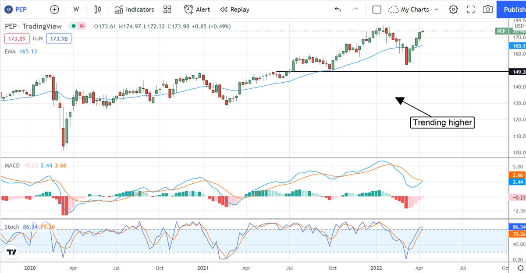Open the weekly interval selector
Image resolution: width=526 pixels, height=273 pixels.
76,9
